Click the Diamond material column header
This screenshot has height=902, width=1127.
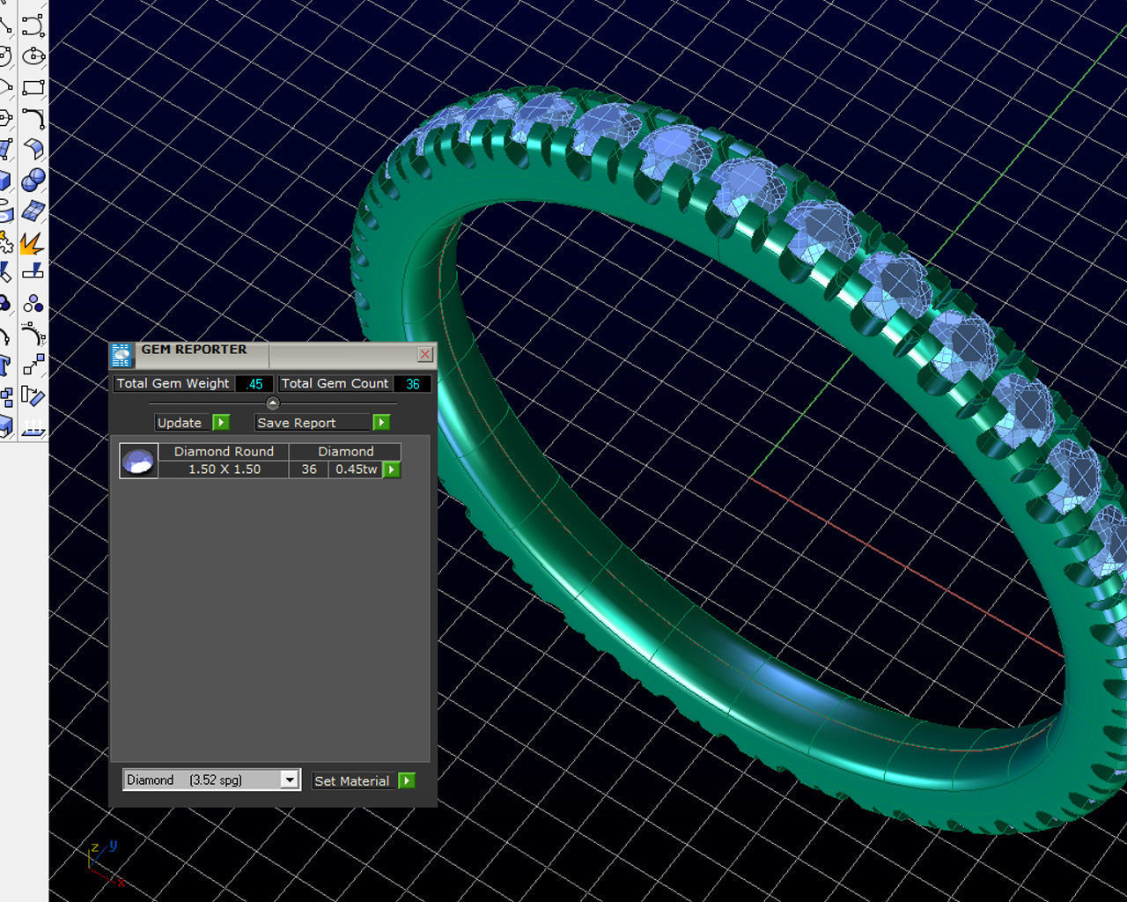point(345,451)
